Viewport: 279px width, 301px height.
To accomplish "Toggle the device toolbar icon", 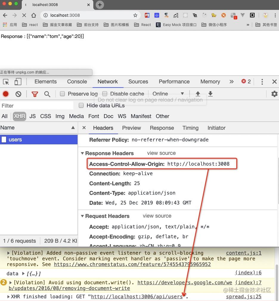I will pyautogui.click(x=18, y=82).
